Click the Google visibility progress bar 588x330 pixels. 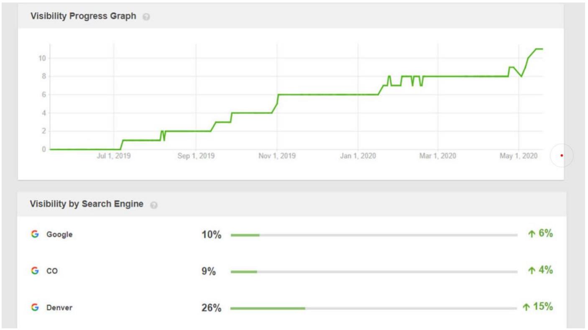(x=373, y=235)
